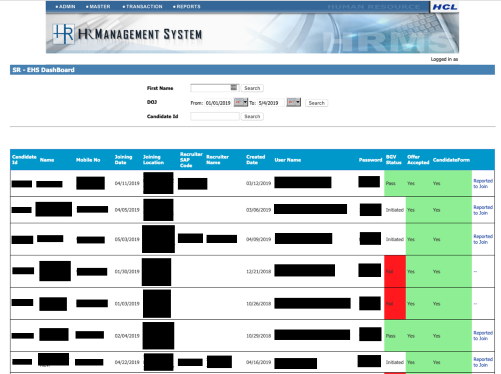Select joining date 01/30/2019 cell

127,271
